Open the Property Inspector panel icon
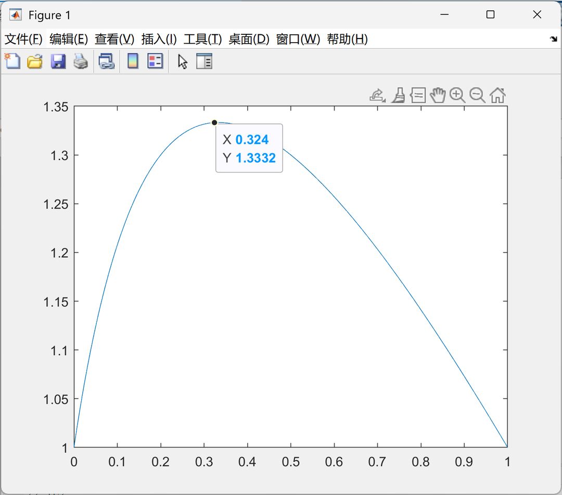The height and width of the screenshot is (495, 562). pos(205,61)
